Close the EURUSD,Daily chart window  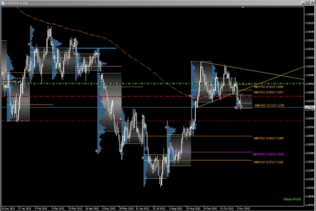[312, 3]
